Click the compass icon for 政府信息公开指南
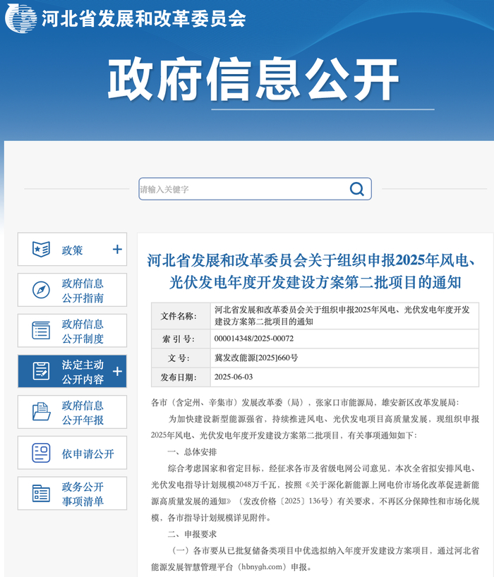 pos(41,290)
